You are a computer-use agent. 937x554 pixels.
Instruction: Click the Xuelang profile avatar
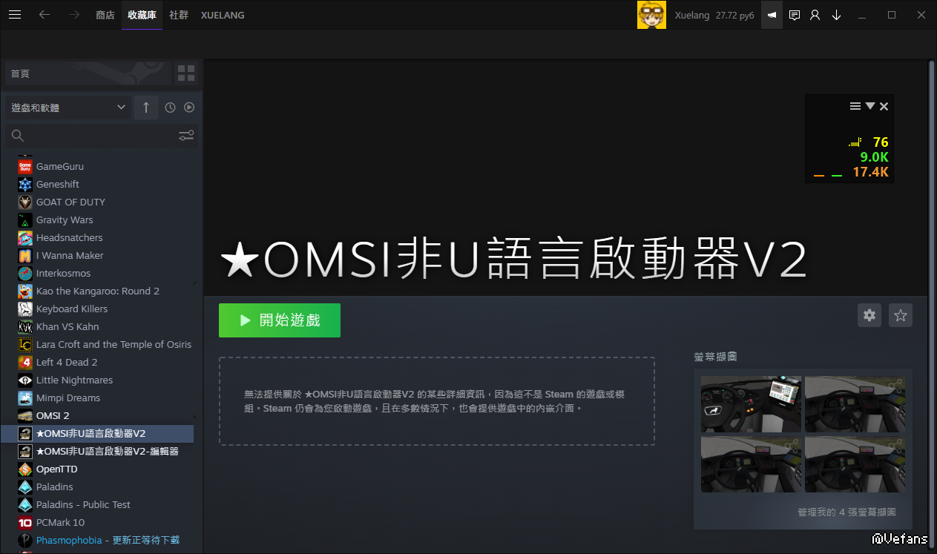(651, 15)
